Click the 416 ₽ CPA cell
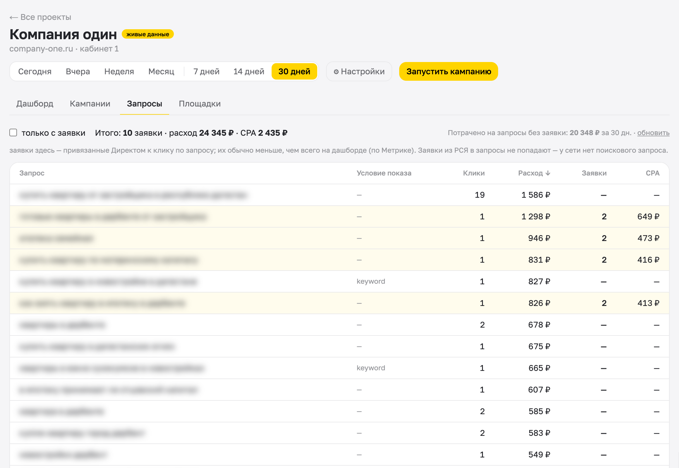This screenshot has height=468, width=679. click(x=648, y=260)
